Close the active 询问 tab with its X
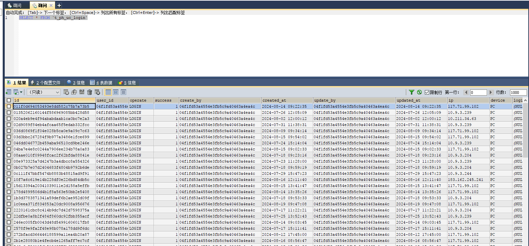 [x=51, y=5]
